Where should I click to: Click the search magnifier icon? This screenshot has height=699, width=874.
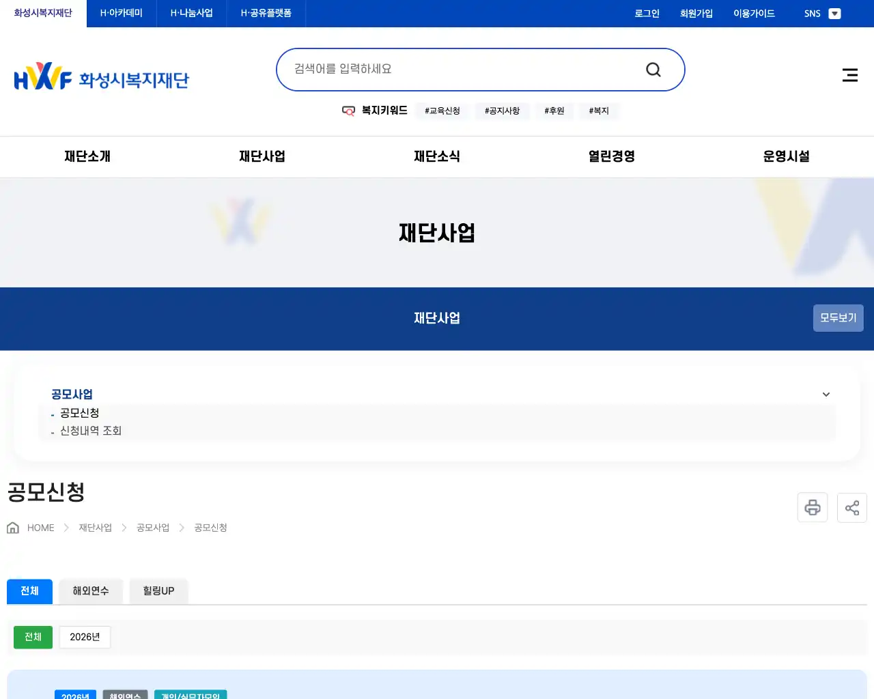(653, 69)
